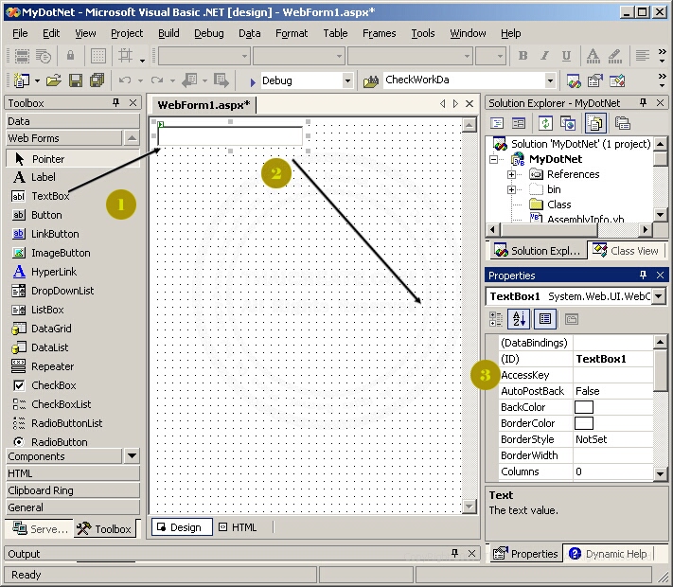Open the TextBox1 object selector dropdown

pyautogui.click(x=659, y=296)
